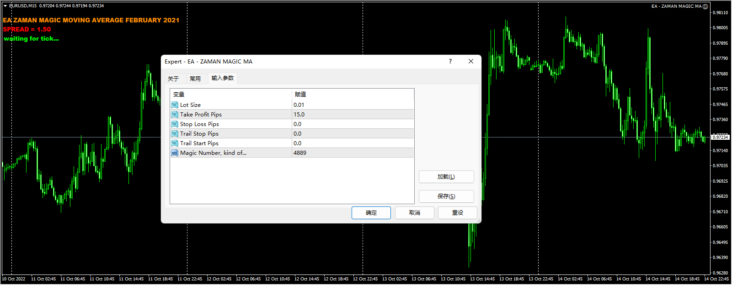Click the Take Profit Pips row icon
This screenshot has height=285, width=732.
174,115
